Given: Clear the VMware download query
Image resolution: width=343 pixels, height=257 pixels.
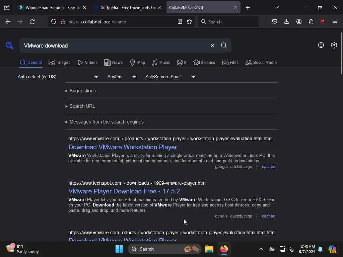Looking at the screenshot, I should click(212, 46).
